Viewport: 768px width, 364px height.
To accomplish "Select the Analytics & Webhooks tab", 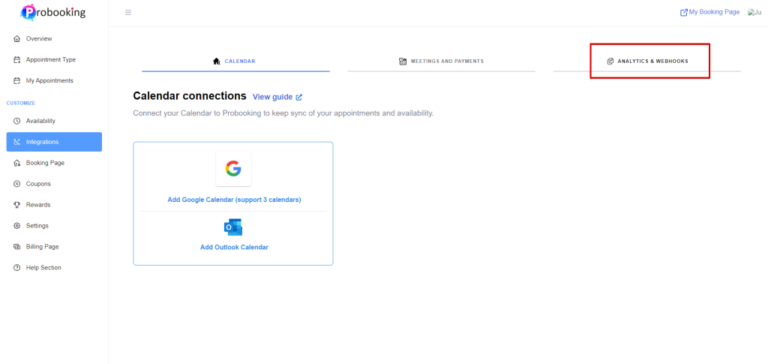I will 647,61.
